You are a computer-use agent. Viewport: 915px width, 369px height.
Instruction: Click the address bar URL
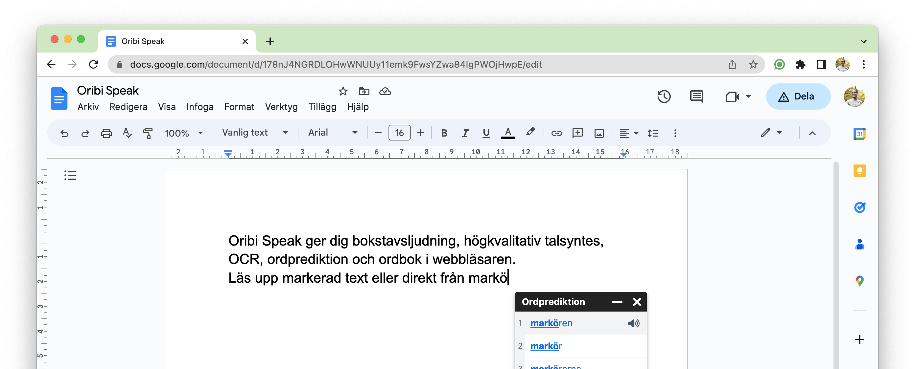click(x=335, y=65)
